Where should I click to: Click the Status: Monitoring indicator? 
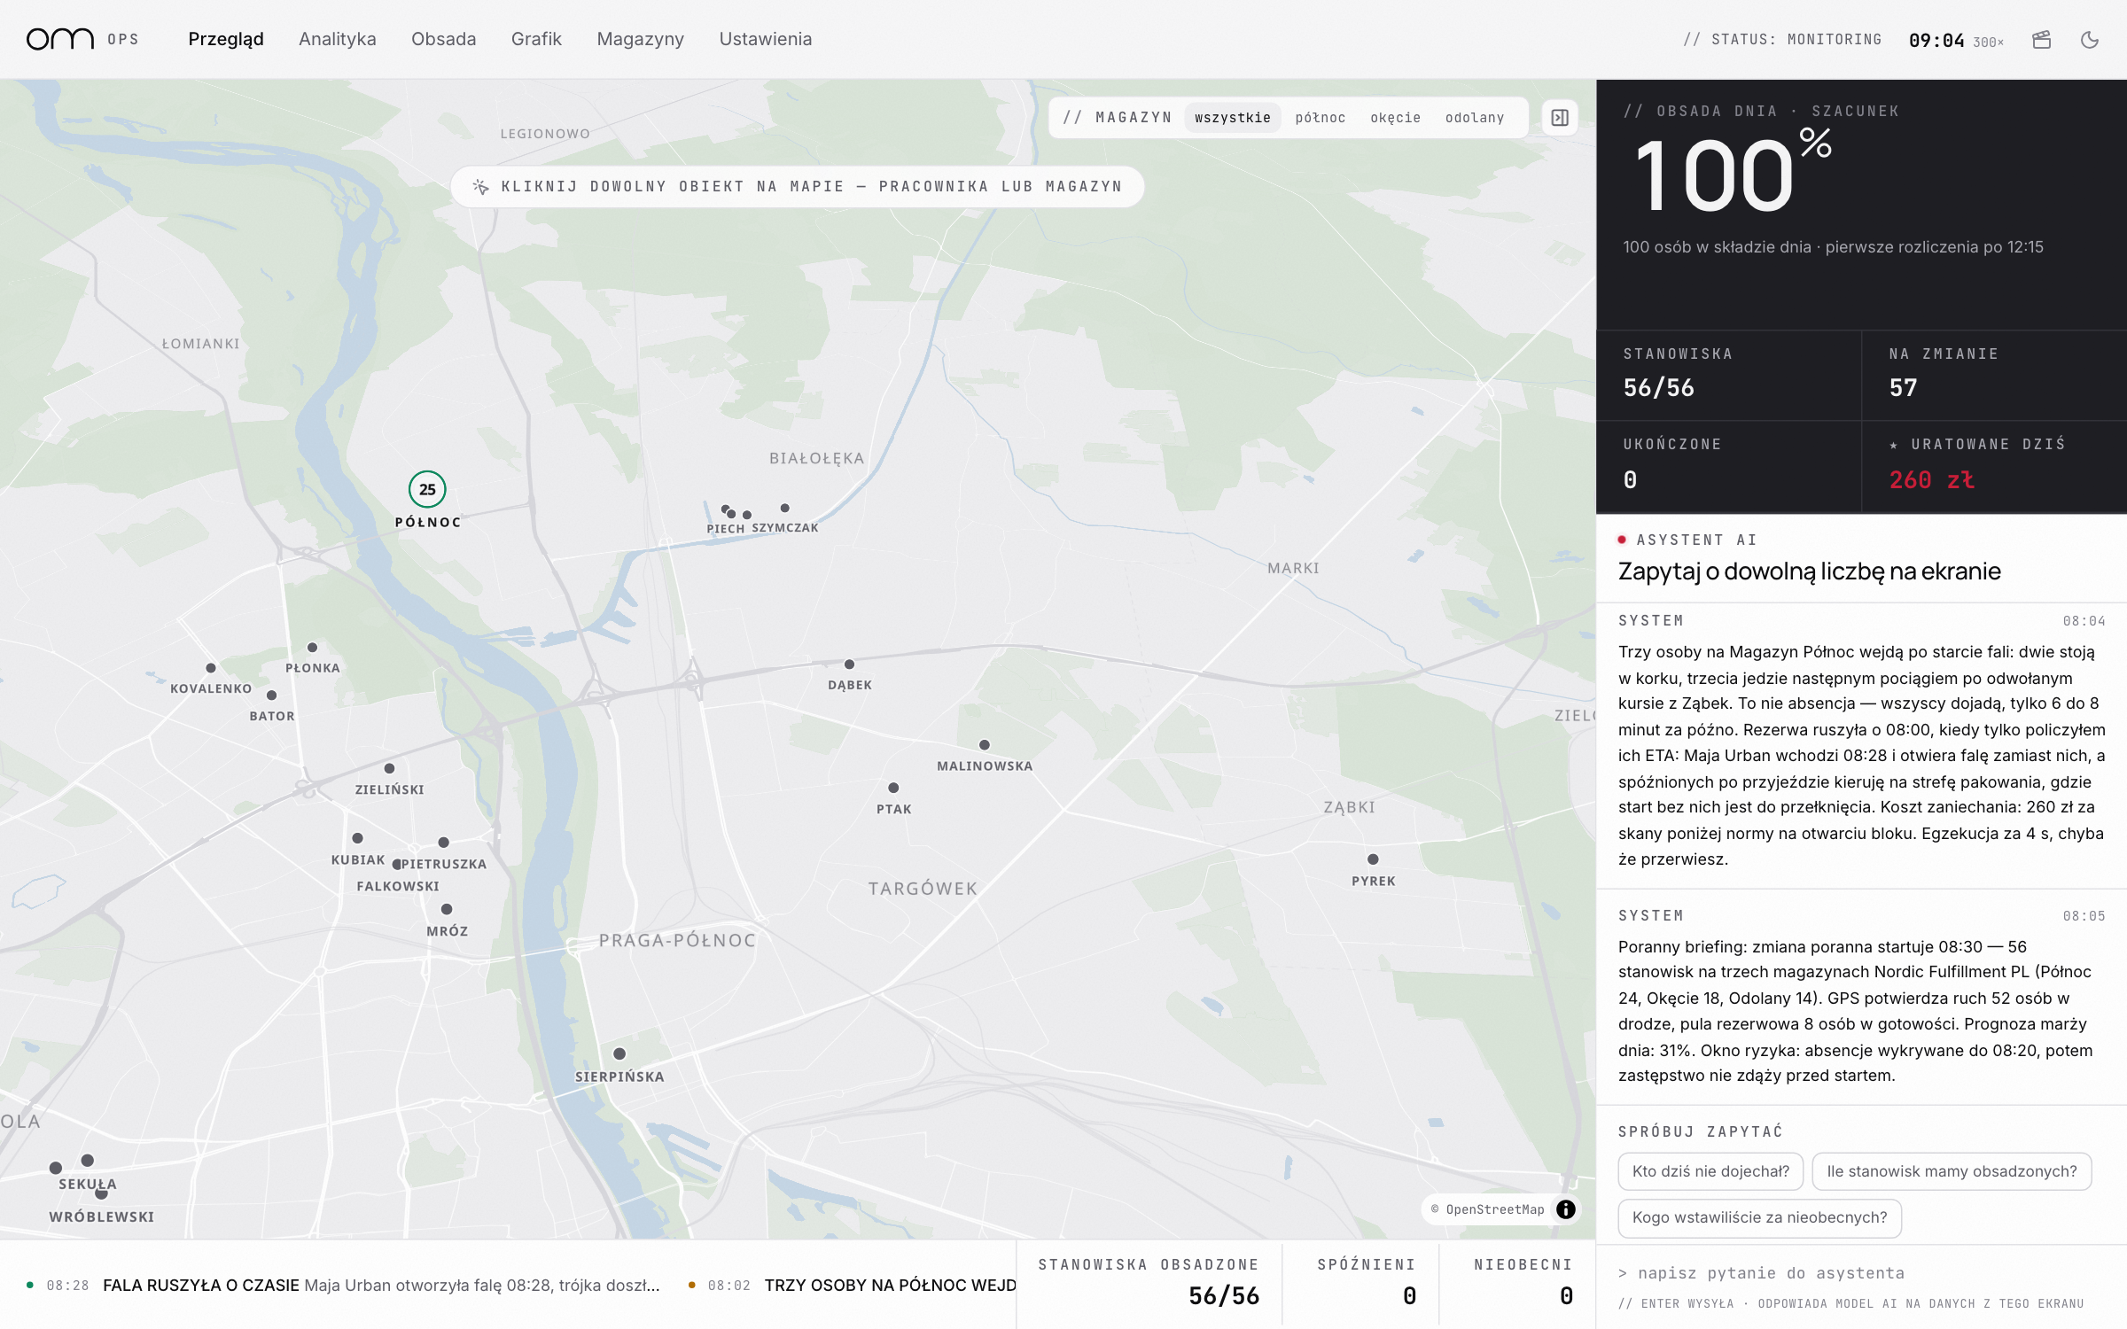coord(1782,40)
